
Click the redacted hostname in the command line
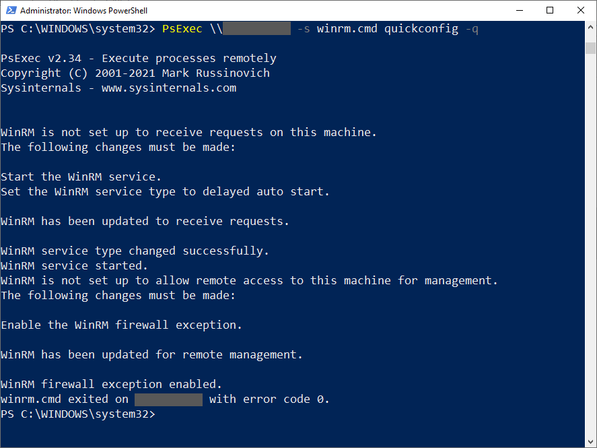point(256,28)
